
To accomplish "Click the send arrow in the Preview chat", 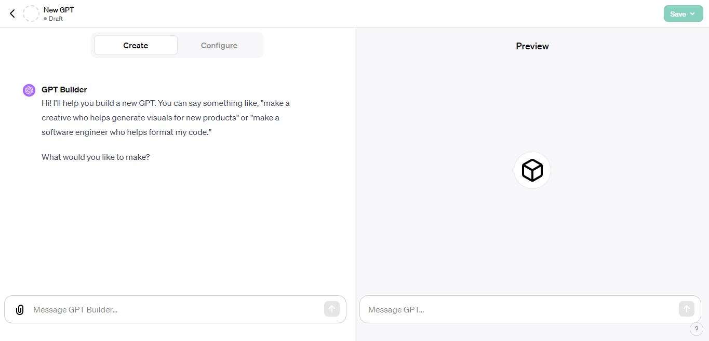I will coord(686,309).
